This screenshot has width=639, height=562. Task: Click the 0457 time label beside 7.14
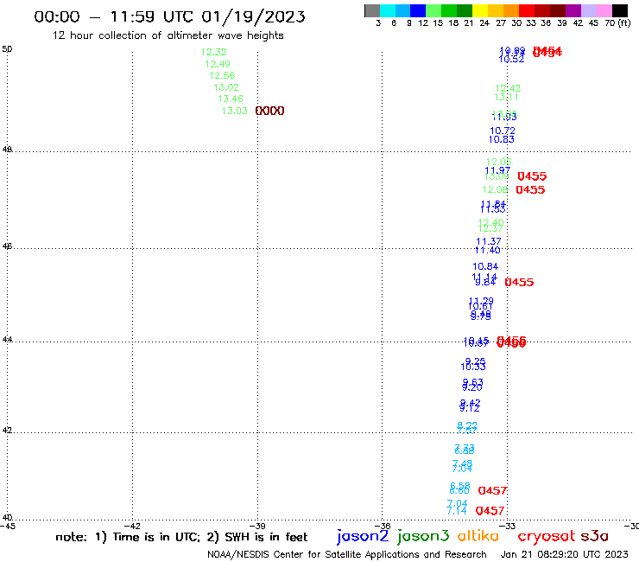[x=490, y=511]
